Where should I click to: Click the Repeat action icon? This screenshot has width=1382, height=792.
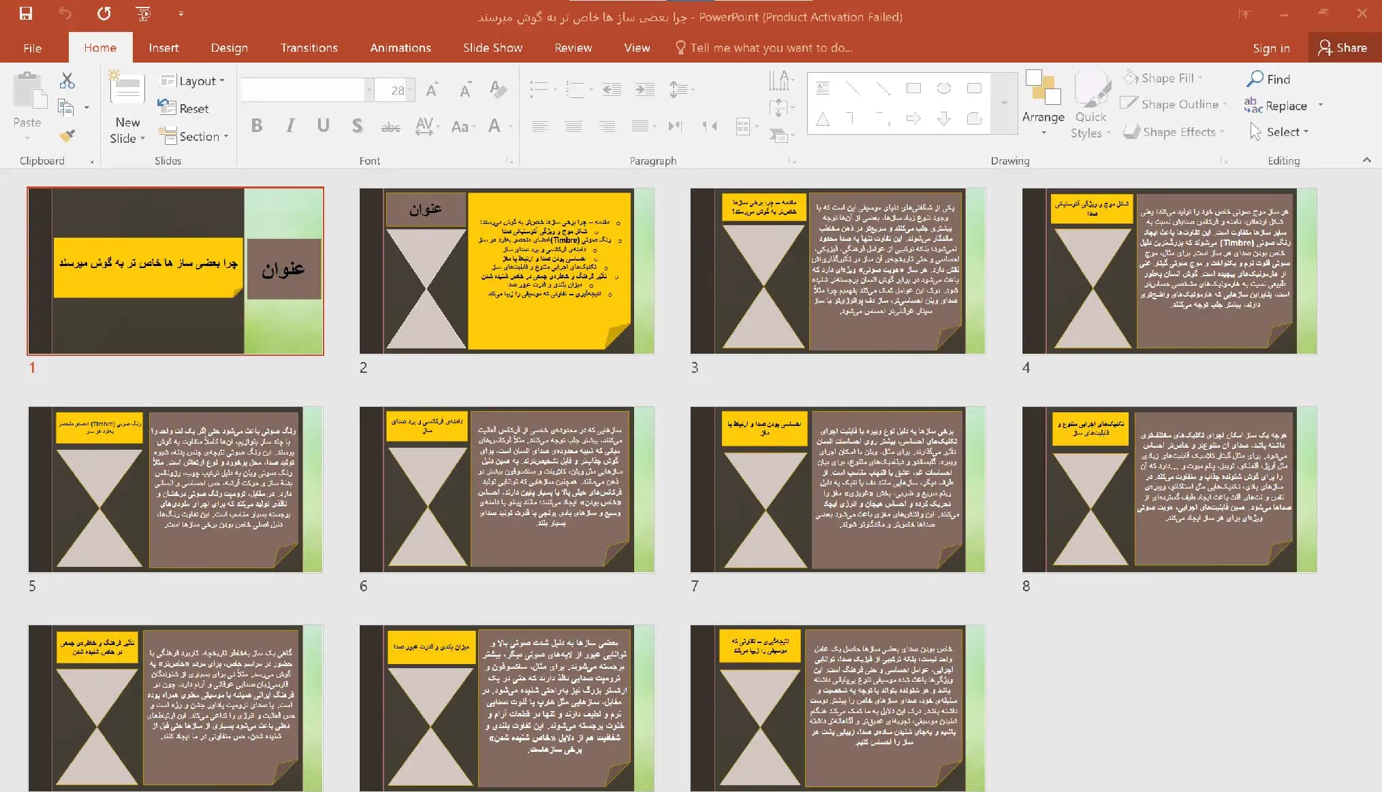tap(104, 13)
